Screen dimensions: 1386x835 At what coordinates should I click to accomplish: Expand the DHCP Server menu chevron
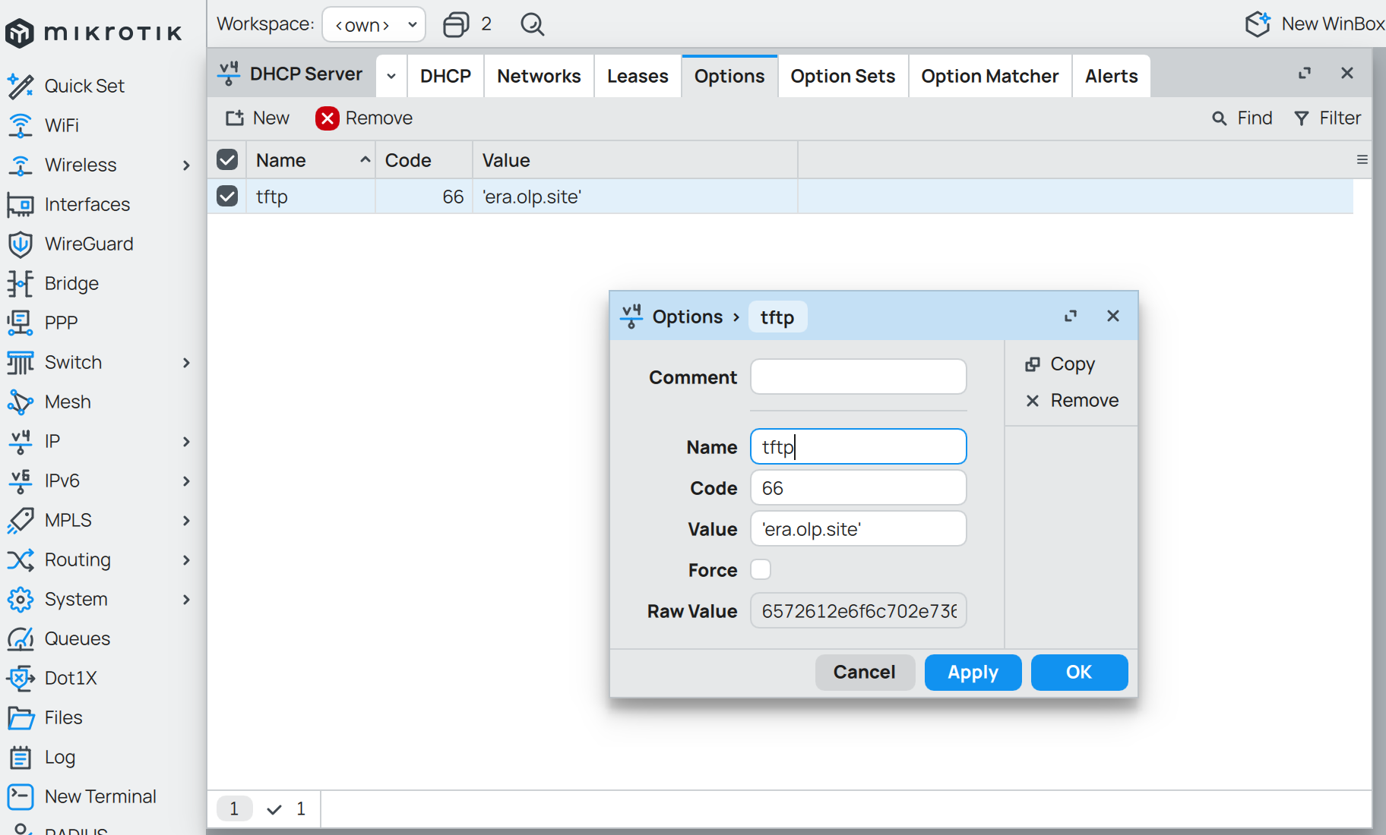pos(391,76)
